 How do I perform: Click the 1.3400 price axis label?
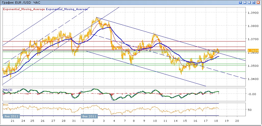[x=252, y=79]
